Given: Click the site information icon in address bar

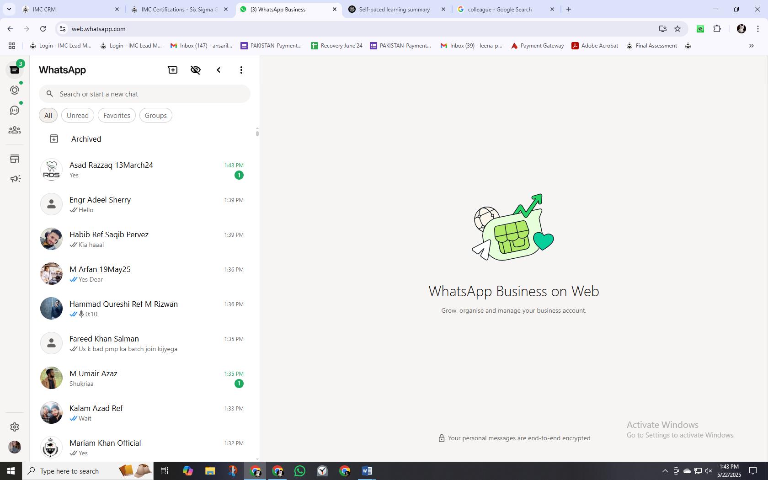Looking at the screenshot, I should [x=63, y=29].
